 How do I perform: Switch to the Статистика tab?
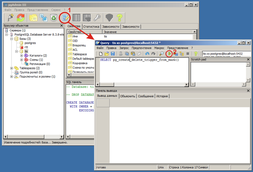[94, 26]
